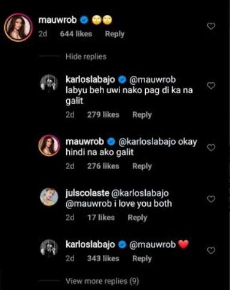Reply to karloslabajo's heart comment
The width and height of the screenshot is (230, 290).
click(x=142, y=259)
